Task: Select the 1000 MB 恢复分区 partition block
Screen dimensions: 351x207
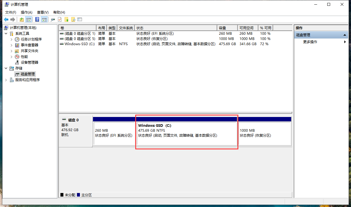Action: tap(264, 133)
